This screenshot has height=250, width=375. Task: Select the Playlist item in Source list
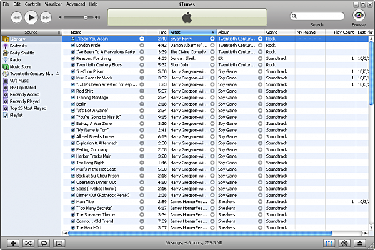pyautogui.click(x=31, y=115)
